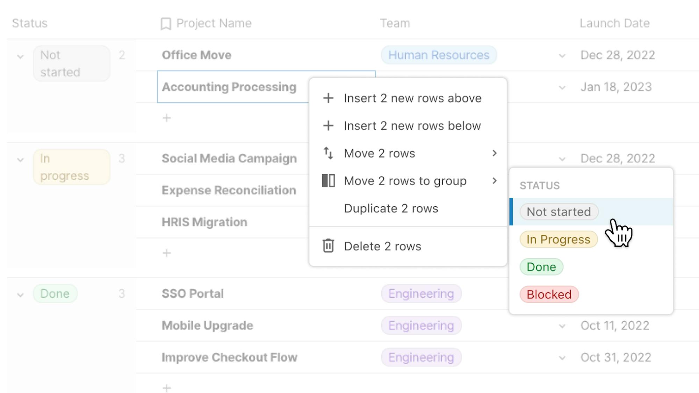
Task: Click the bookmark icon beside Project Name
Action: (166, 24)
